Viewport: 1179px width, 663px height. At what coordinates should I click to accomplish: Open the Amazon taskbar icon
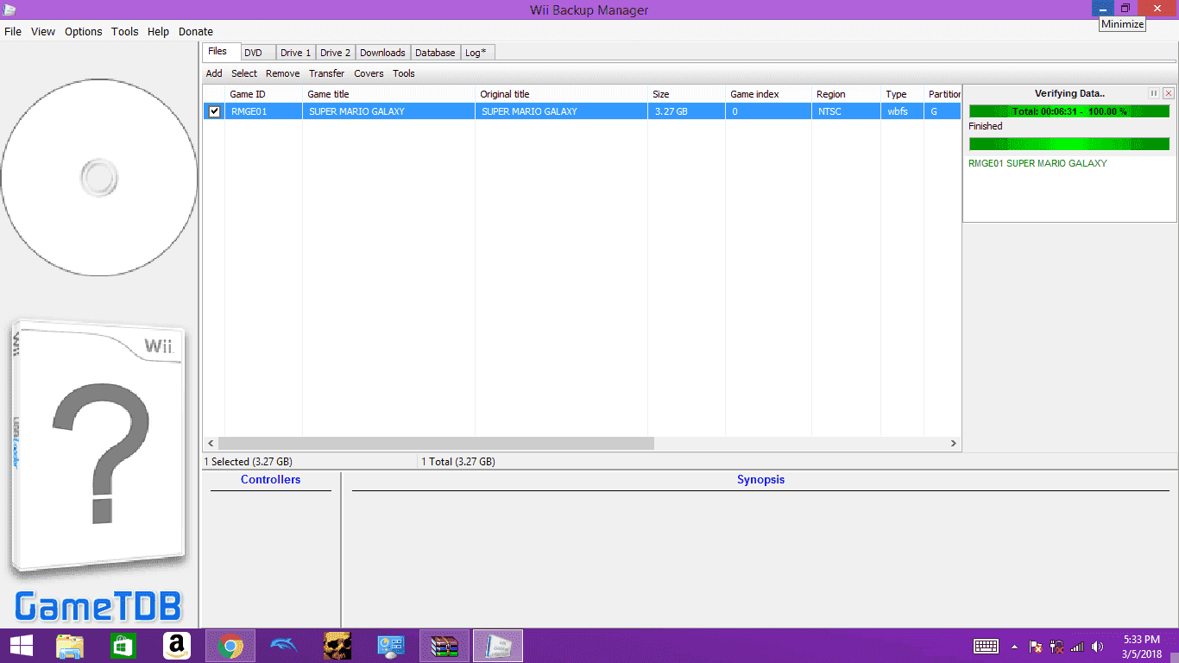[177, 646]
